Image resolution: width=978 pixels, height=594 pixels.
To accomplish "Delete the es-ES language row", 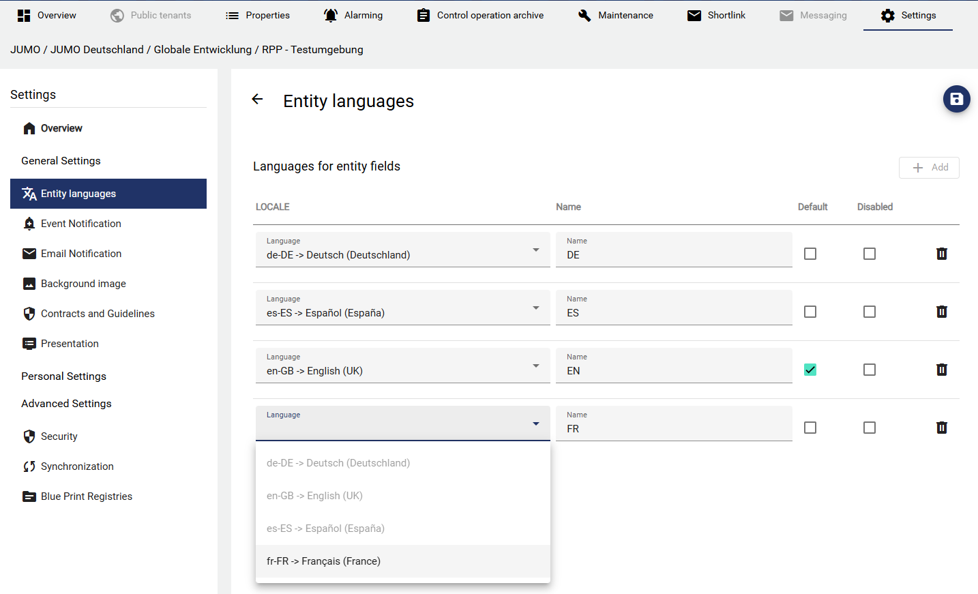I will tap(941, 312).
